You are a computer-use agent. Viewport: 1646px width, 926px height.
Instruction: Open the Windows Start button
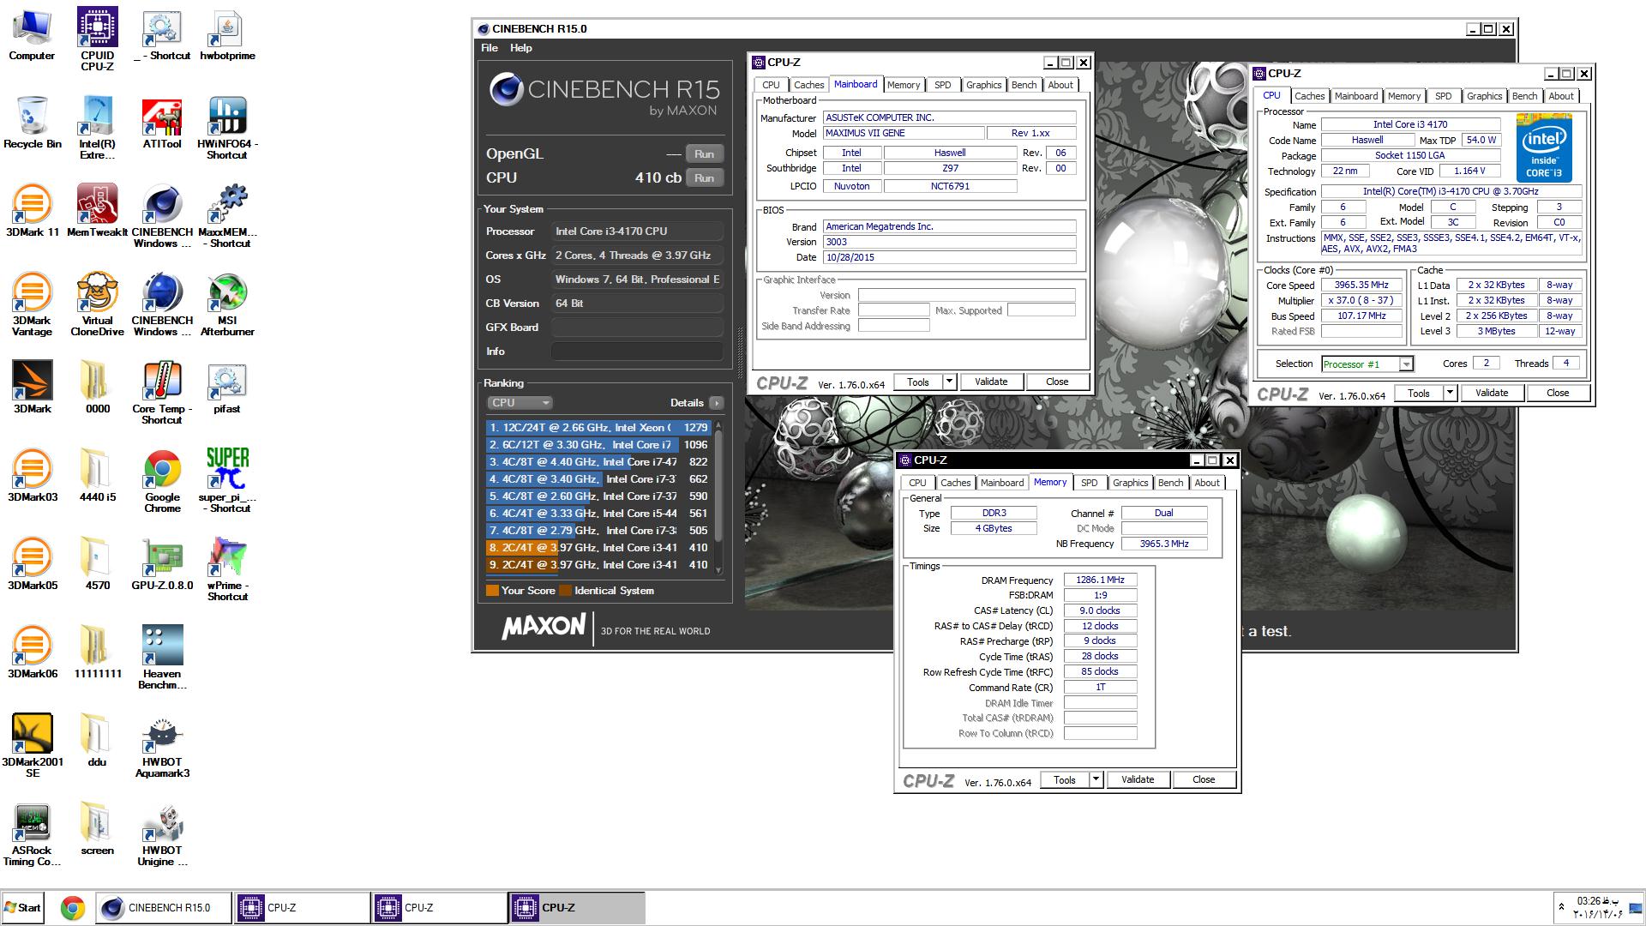[23, 908]
